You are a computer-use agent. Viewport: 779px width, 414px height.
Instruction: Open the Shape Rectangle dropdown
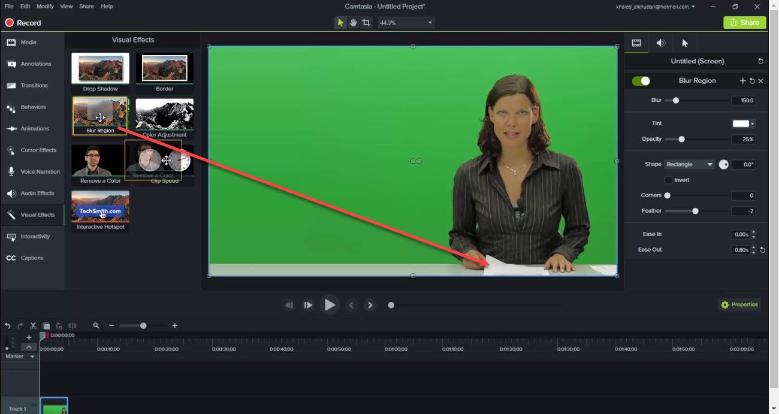[689, 164]
